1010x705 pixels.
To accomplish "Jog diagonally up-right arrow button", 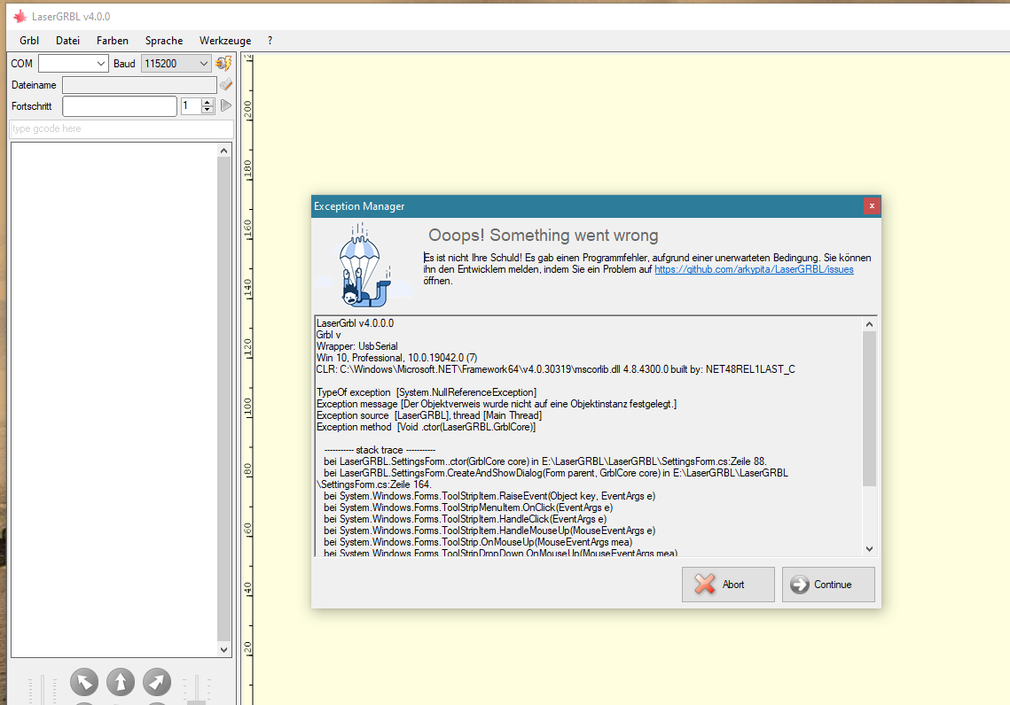I will [157, 682].
